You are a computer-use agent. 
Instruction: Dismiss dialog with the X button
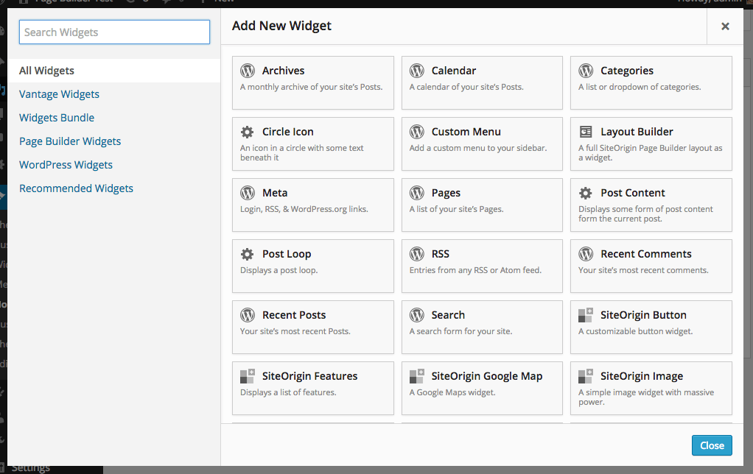725,26
